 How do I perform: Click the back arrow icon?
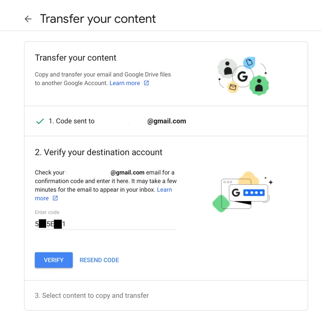click(x=28, y=19)
